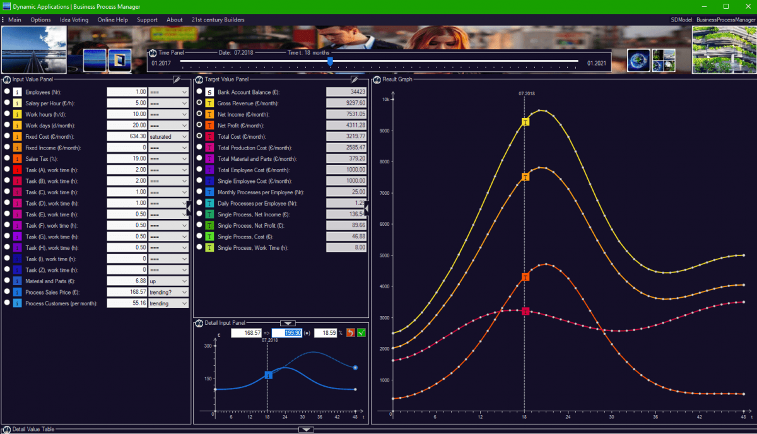Select the Bank Account Balance radio button

pyautogui.click(x=200, y=91)
